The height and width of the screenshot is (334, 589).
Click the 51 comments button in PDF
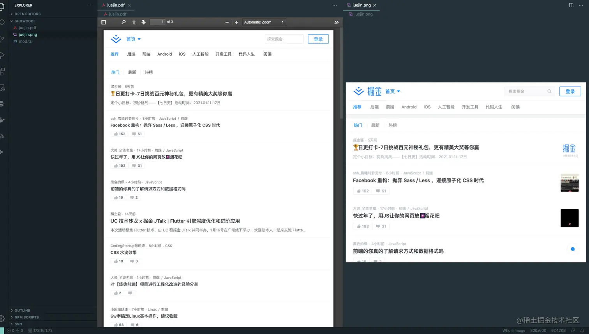137,134
